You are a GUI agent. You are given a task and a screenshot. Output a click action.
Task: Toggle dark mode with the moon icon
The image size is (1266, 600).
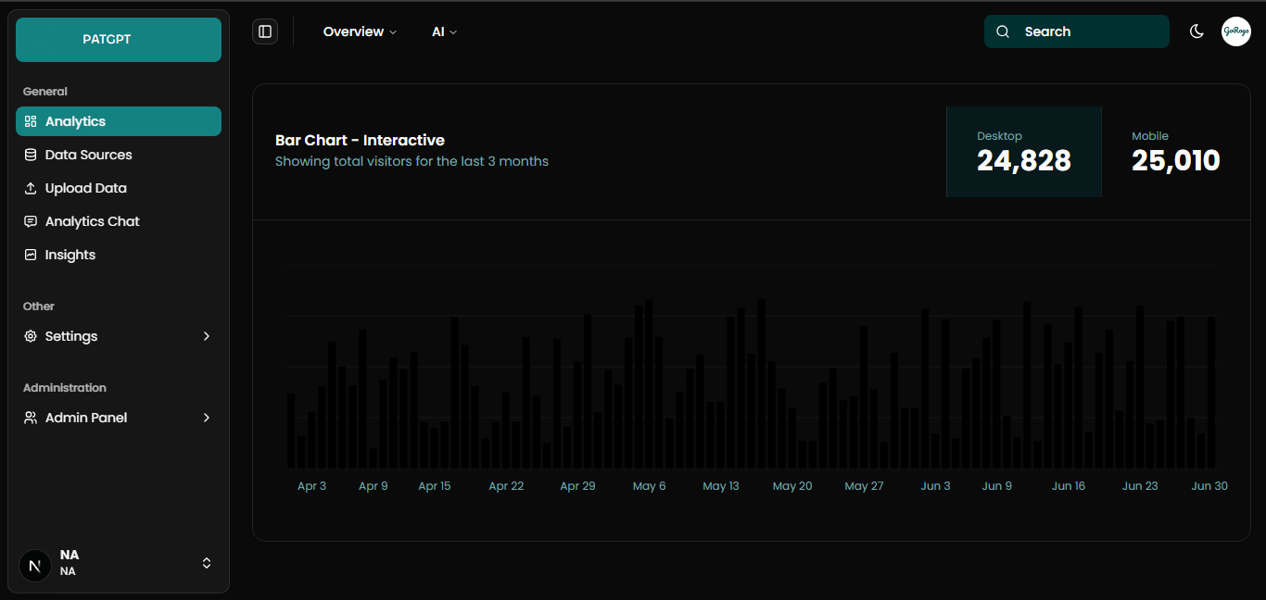(1196, 31)
